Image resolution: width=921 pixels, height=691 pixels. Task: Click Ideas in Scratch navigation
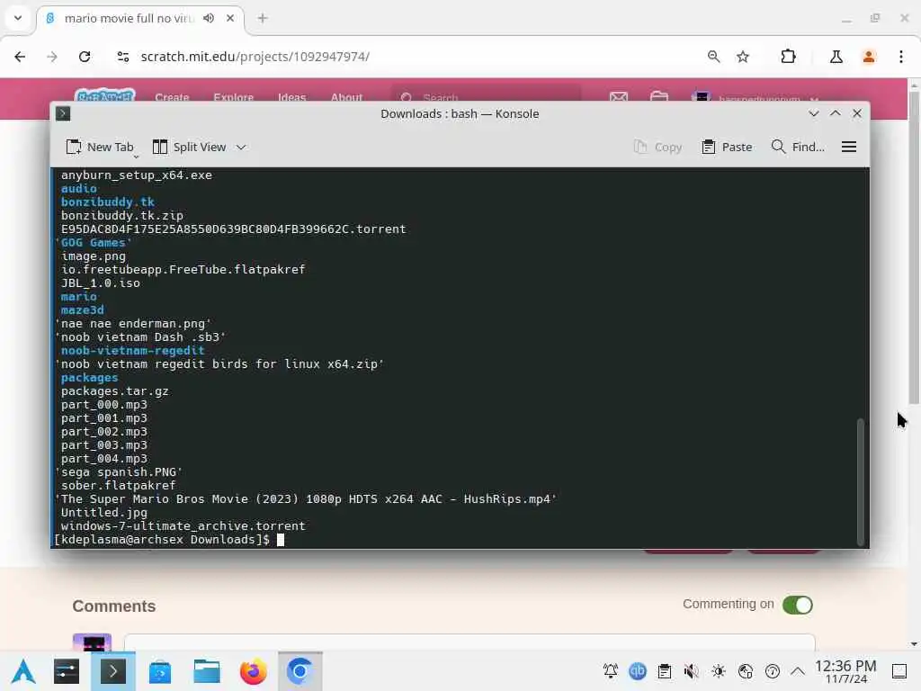point(292,97)
